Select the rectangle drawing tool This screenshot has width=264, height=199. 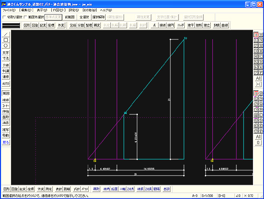coord(6,40)
